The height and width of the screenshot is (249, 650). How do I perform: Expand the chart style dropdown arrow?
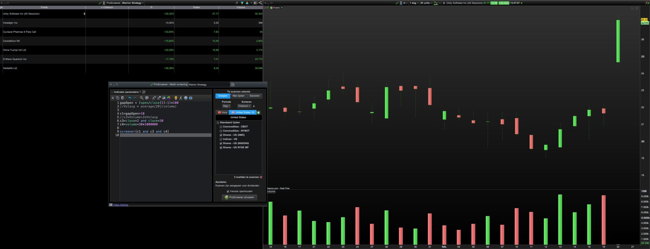pyautogui.click(x=440, y=3)
